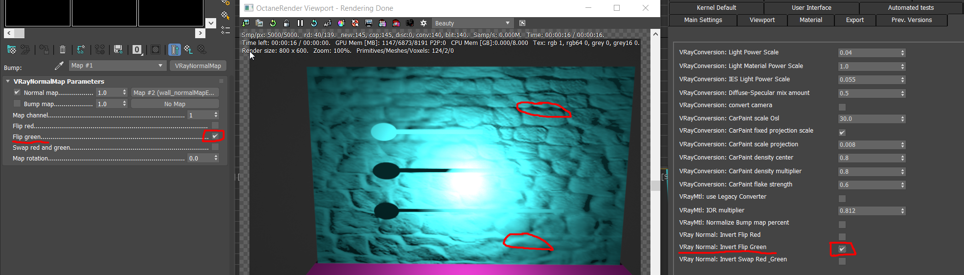This screenshot has height=275, width=964.
Task: Click the color wheel picker icon
Action: (x=341, y=23)
